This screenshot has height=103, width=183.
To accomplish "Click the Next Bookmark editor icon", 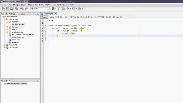I will click(x=92, y=17).
